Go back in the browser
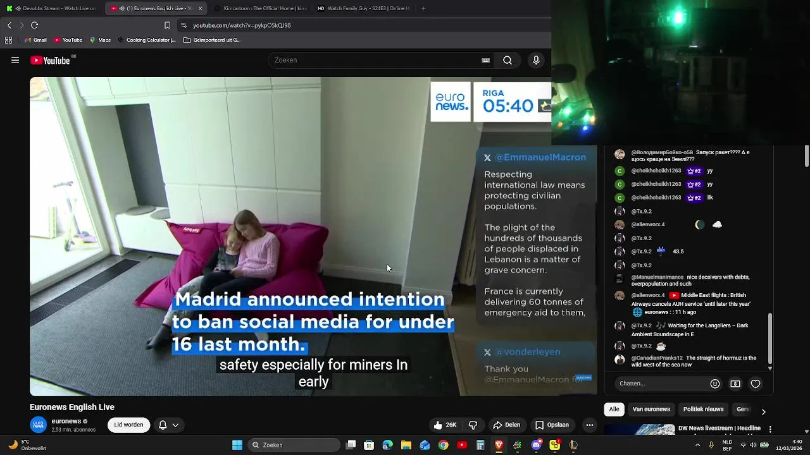Viewport: 810px width, 455px height. pyautogui.click(x=9, y=25)
